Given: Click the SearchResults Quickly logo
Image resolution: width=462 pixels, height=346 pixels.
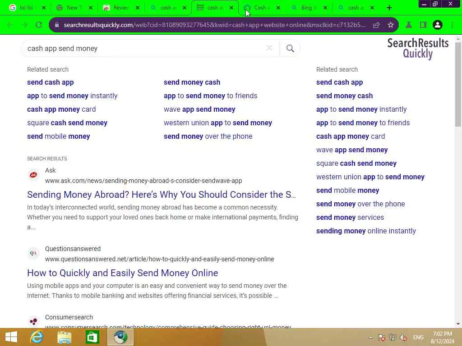Looking at the screenshot, I should click(x=418, y=49).
